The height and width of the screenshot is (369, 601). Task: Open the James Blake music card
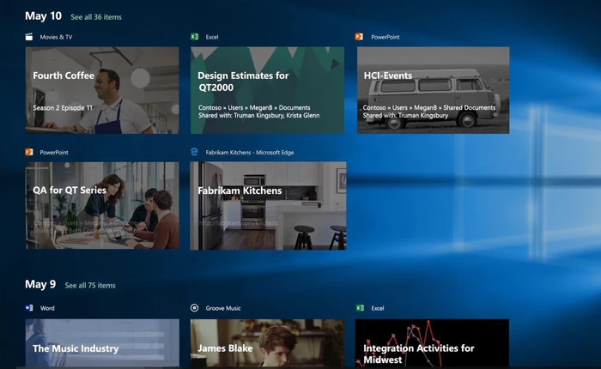pyautogui.click(x=267, y=343)
